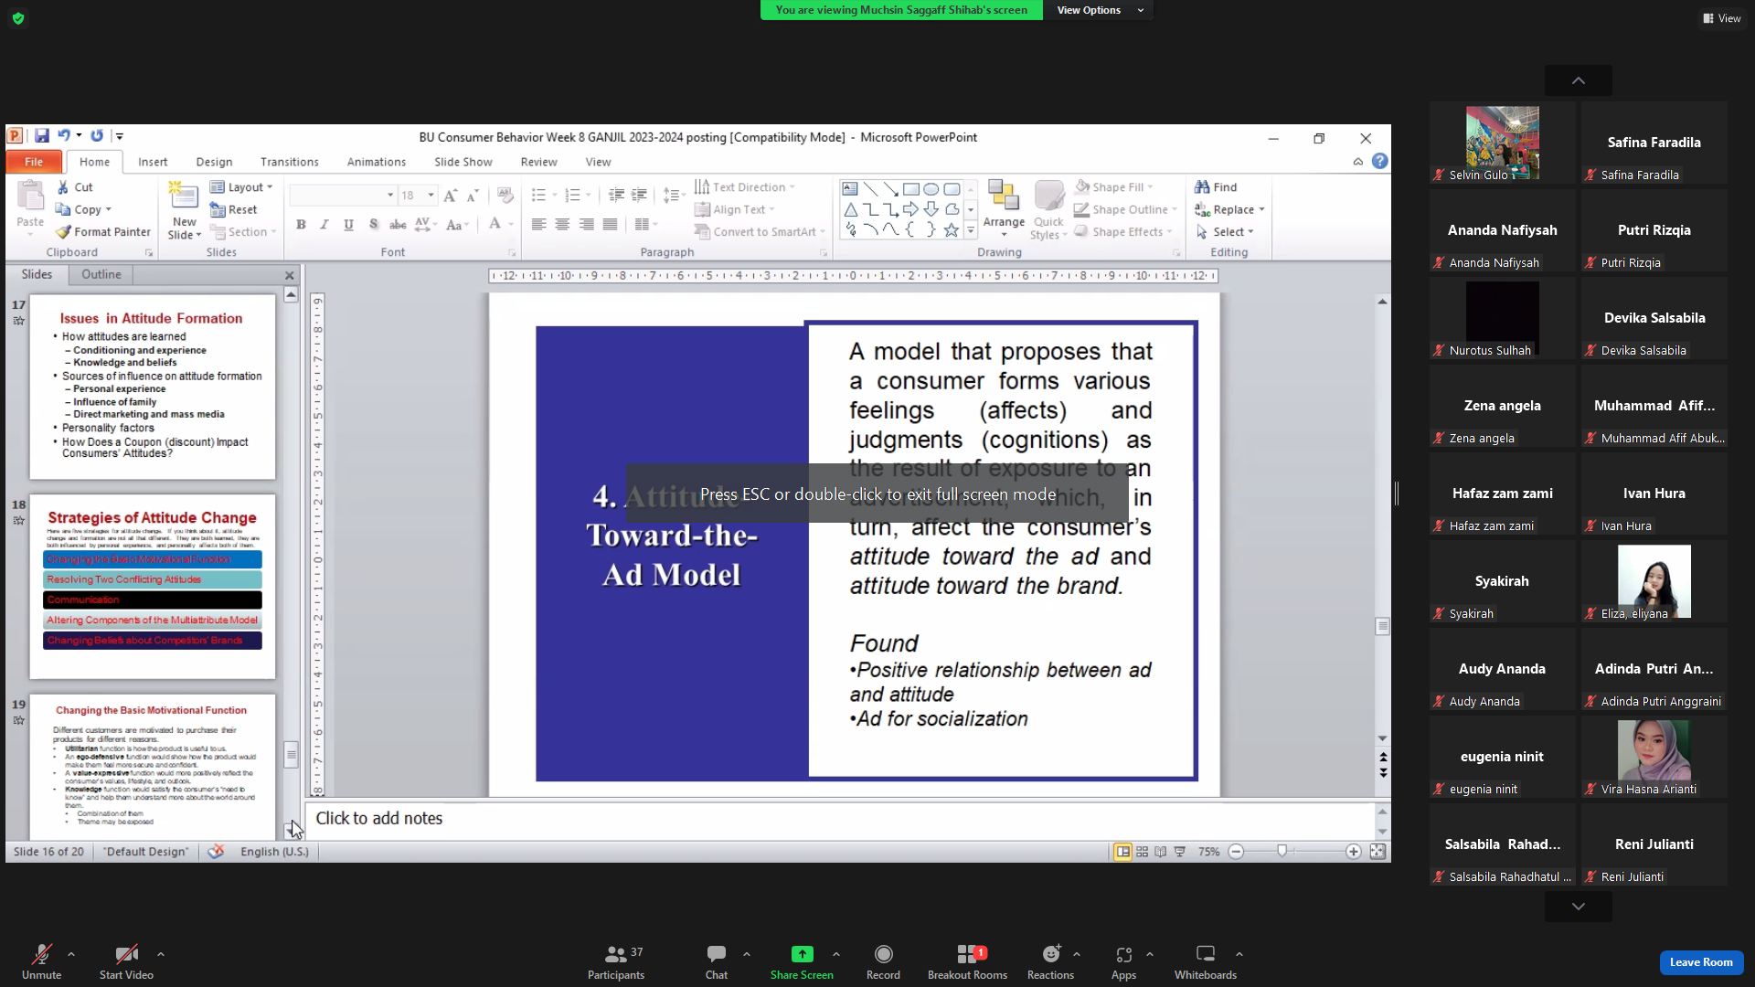The width and height of the screenshot is (1755, 987).
Task: Open the File tab
Action: tap(34, 162)
